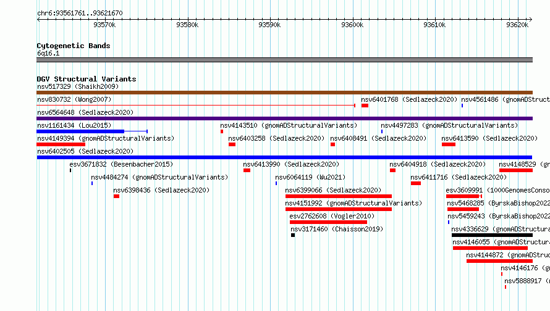Screen dimensions: 550x311
Task: Open nsv5468285 ByrskaBishop variant label
Action: (499, 203)
